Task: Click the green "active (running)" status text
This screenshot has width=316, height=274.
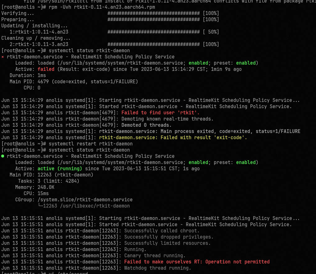Action: (x=60, y=169)
